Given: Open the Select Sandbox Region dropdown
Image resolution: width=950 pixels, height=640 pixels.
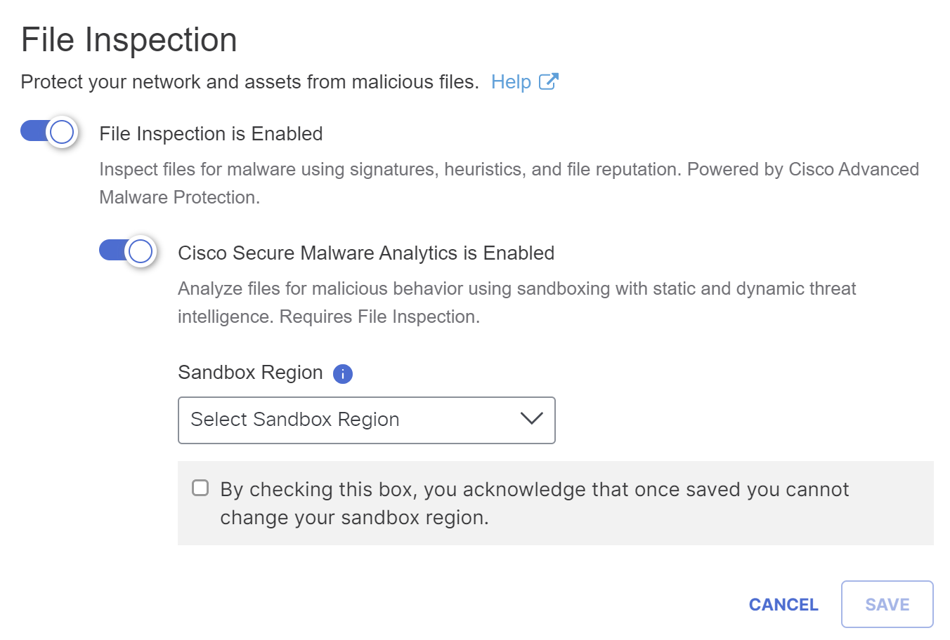Looking at the screenshot, I should tap(367, 420).
